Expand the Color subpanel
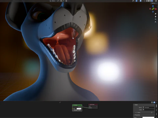The height and width of the screenshot is (118, 158). [x=135, y=112]
